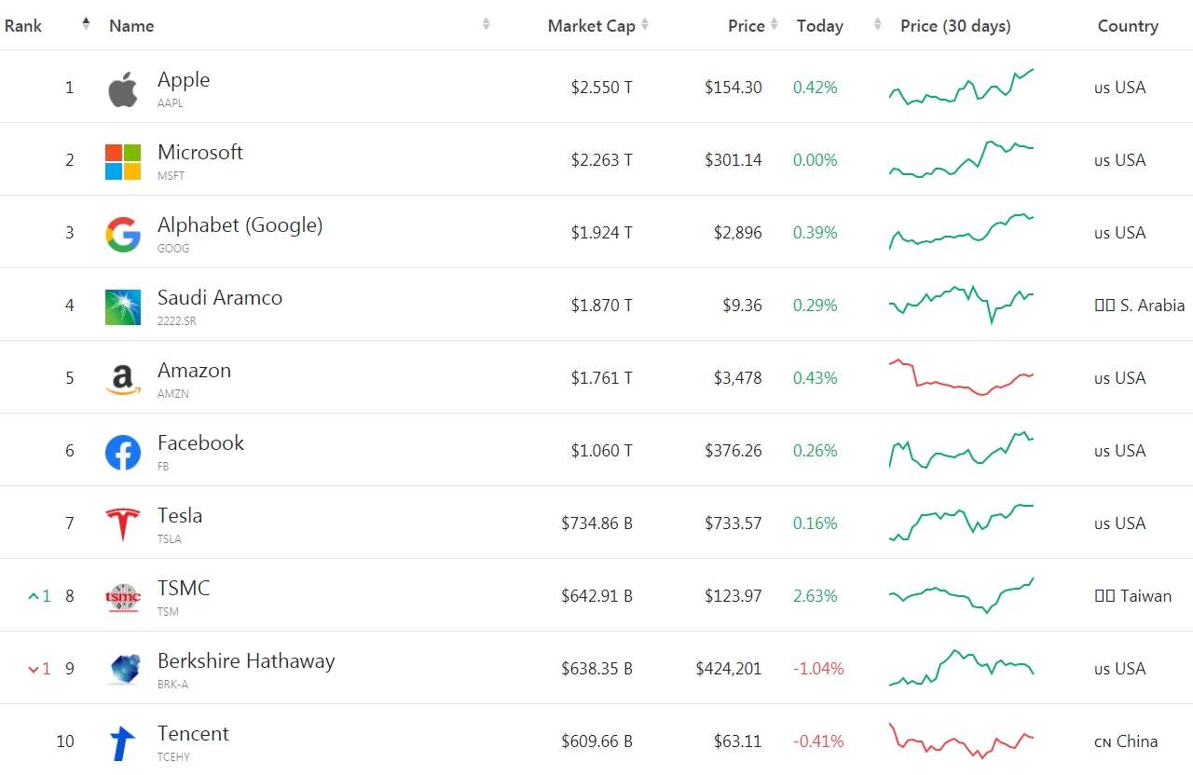This screenshot has width=1193, height=775.
Task: Click Microsoft's 30-day price chart
Action: tap(962, 159)
